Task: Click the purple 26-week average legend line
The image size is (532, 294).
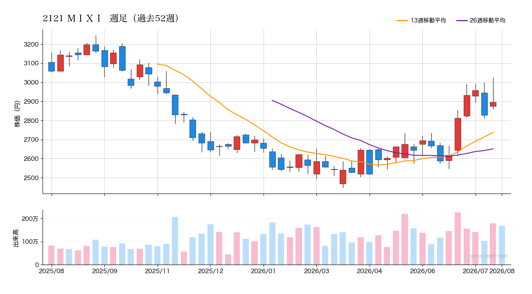Action: (x=462, y=20)
